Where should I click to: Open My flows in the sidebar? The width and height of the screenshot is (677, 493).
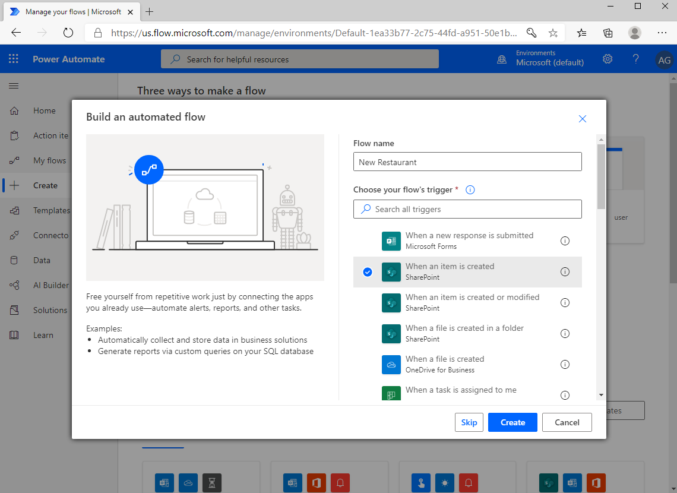click(50, 160)
